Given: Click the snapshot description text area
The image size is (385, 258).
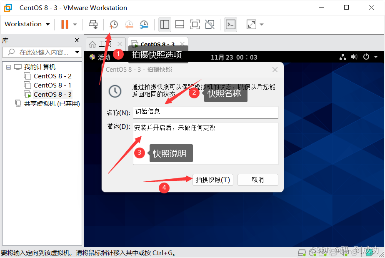Looking at the screenshot, I should [206, 144].
